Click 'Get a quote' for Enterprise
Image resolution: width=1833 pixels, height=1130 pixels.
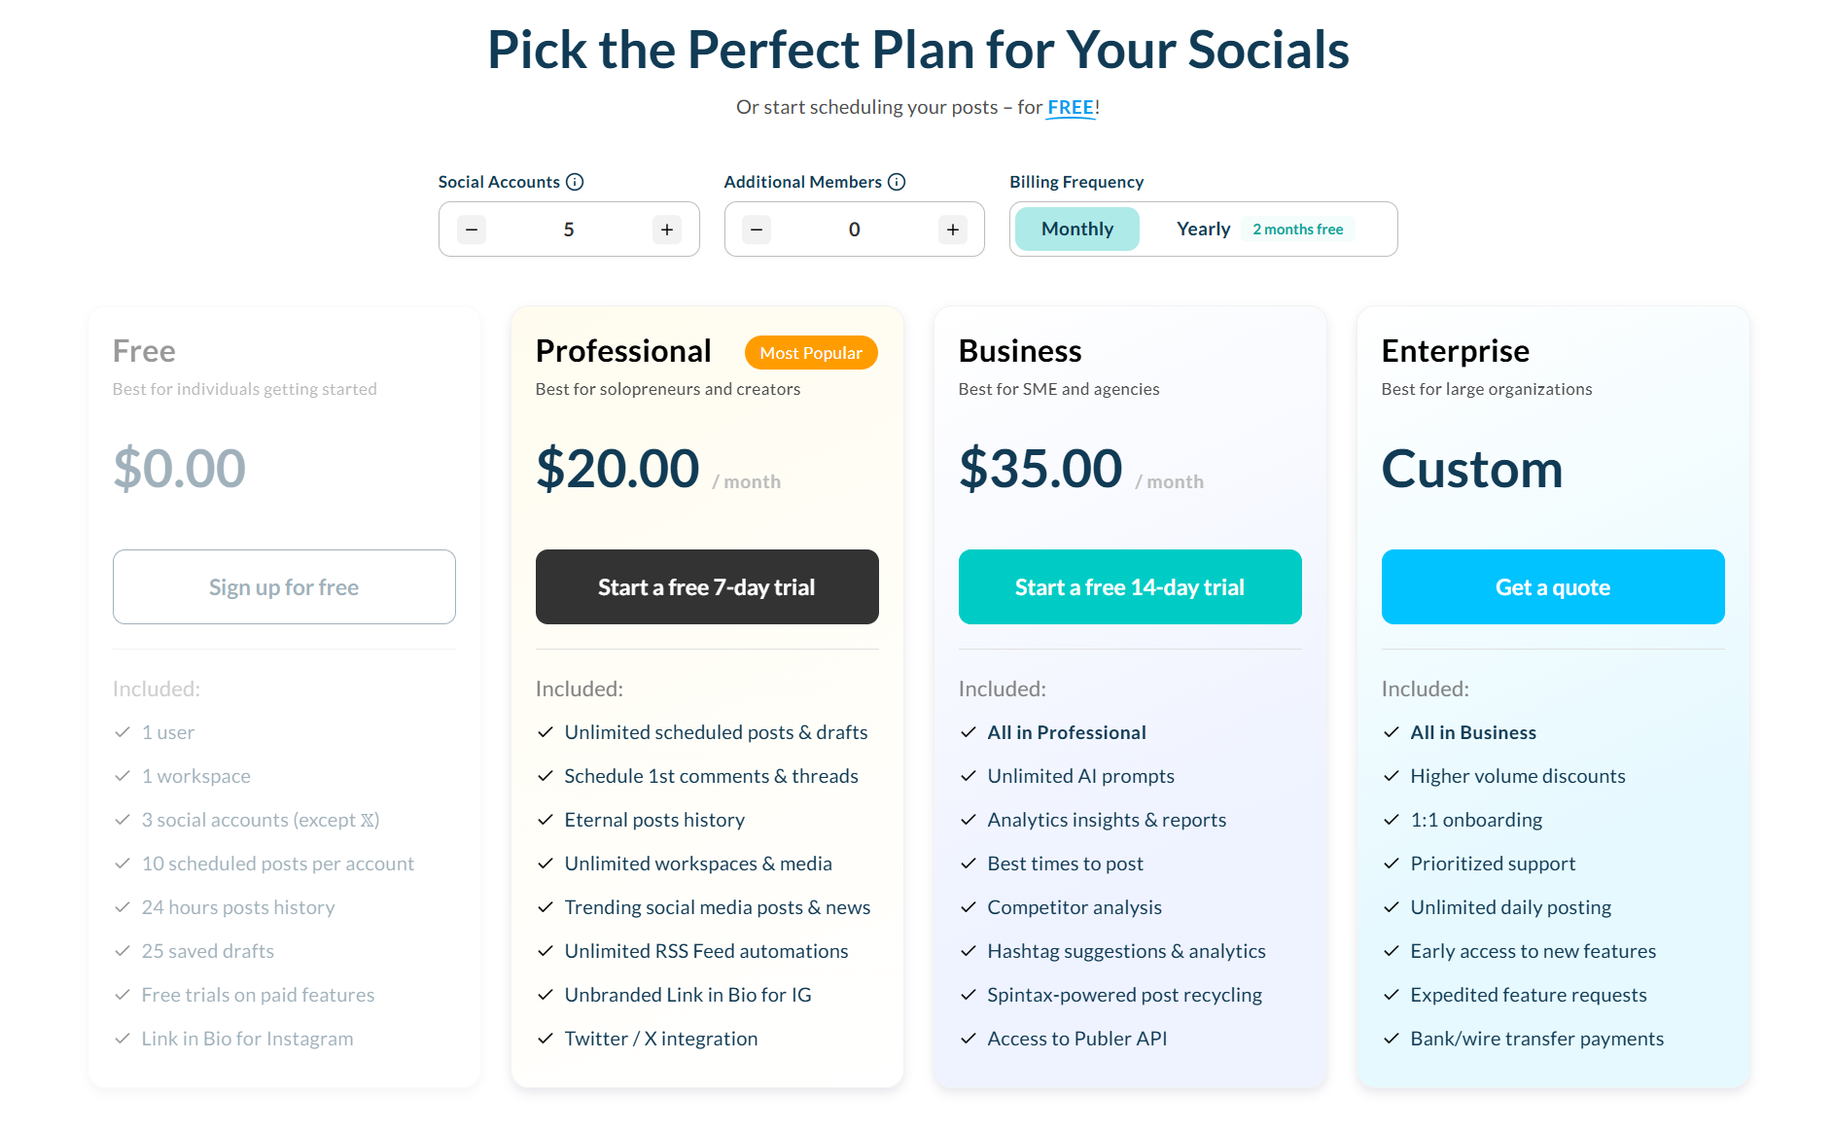pyautogui.click(x=1553, y=587)
